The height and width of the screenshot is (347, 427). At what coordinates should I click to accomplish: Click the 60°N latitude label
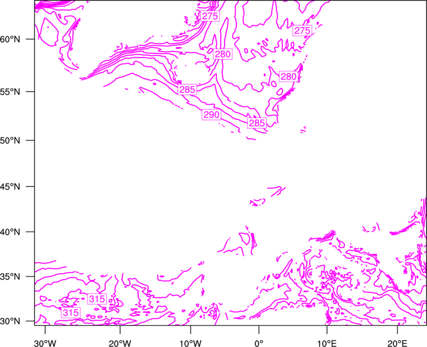(x=10, y=39)
